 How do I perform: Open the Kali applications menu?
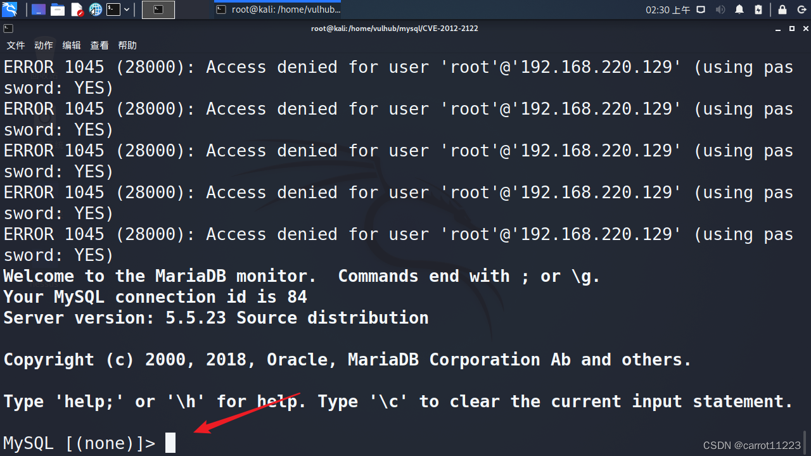pos(9,9)
